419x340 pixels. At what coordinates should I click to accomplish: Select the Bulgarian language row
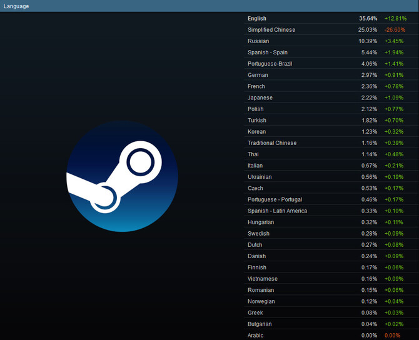point(331,324)
